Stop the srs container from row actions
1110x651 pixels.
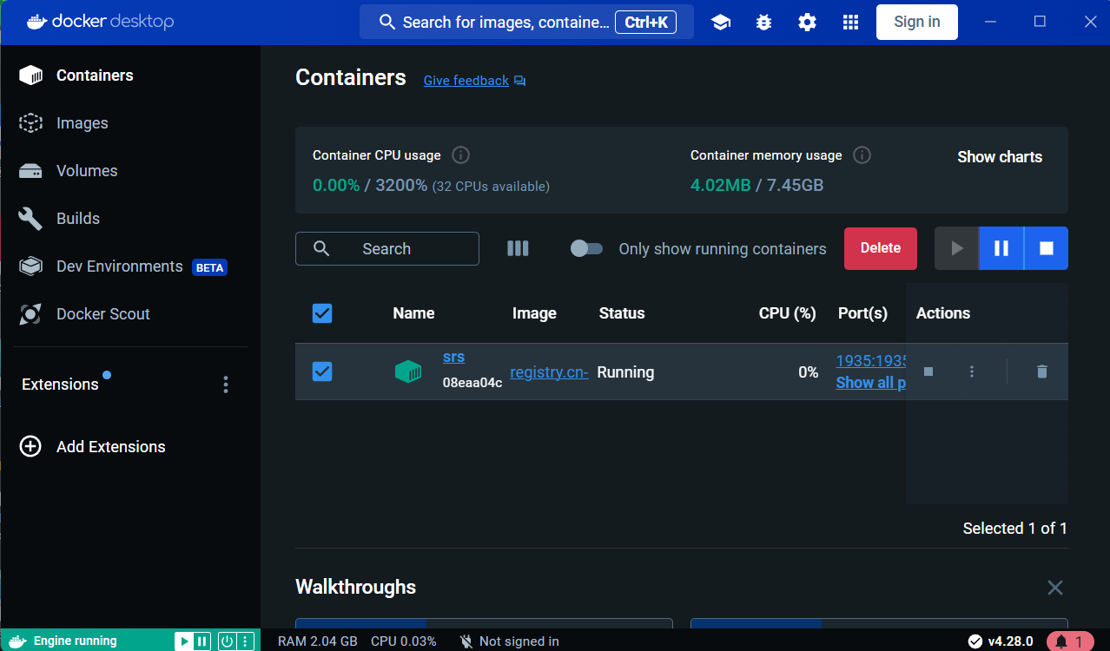[928, 372]
